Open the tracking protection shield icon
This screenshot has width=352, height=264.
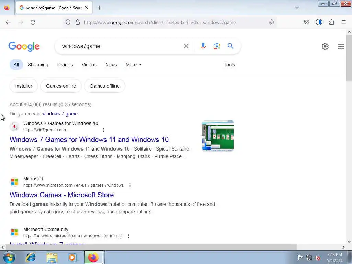point(68,22)
